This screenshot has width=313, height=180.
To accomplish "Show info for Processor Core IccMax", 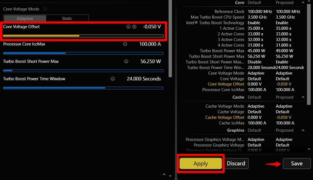I will [x=125, y=44].
